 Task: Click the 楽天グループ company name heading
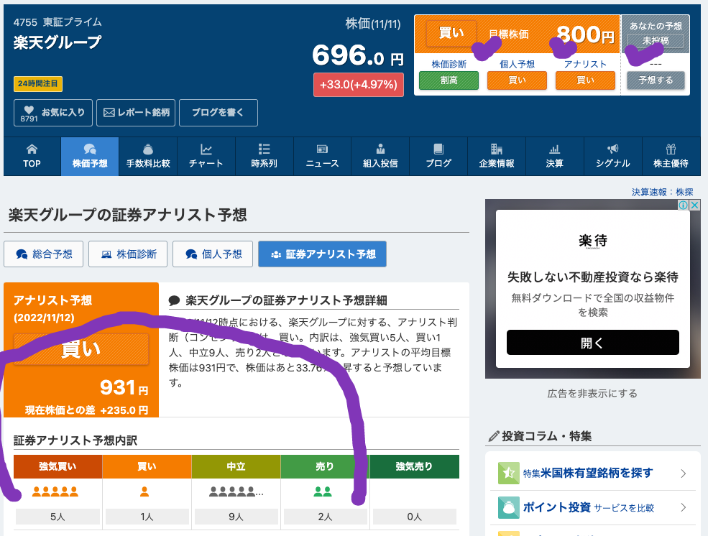[58, 42]
